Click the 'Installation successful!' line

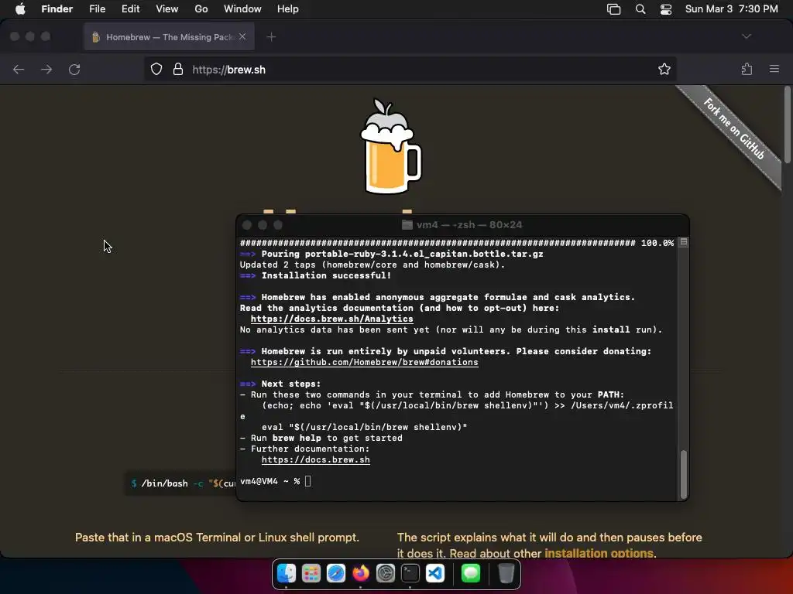point(315,275)
